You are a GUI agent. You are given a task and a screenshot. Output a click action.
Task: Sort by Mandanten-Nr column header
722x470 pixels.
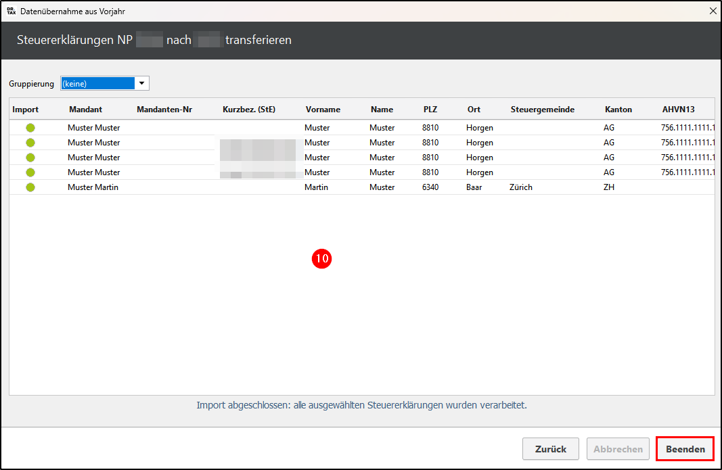(x=164, y=110)
